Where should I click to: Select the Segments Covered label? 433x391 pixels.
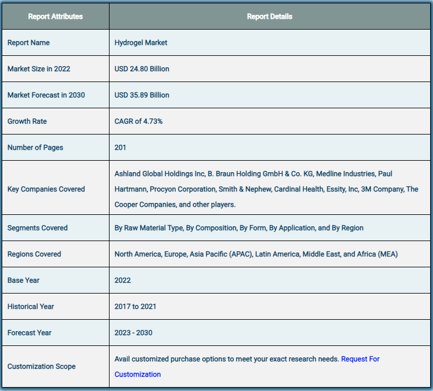(x=38, y=228)
